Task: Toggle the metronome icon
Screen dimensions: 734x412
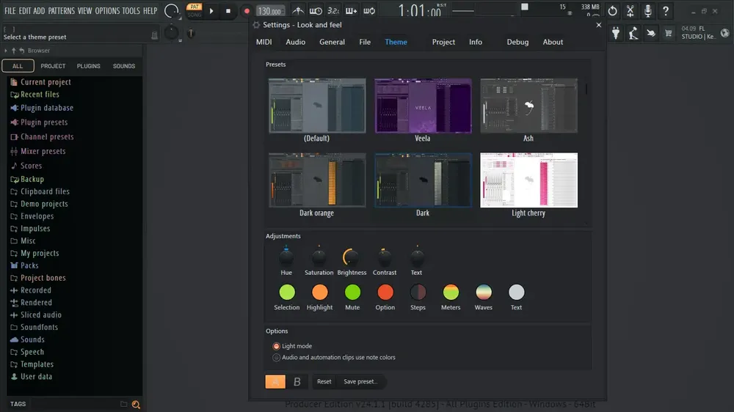Action: pyautogui.click(x=298, y=10)
